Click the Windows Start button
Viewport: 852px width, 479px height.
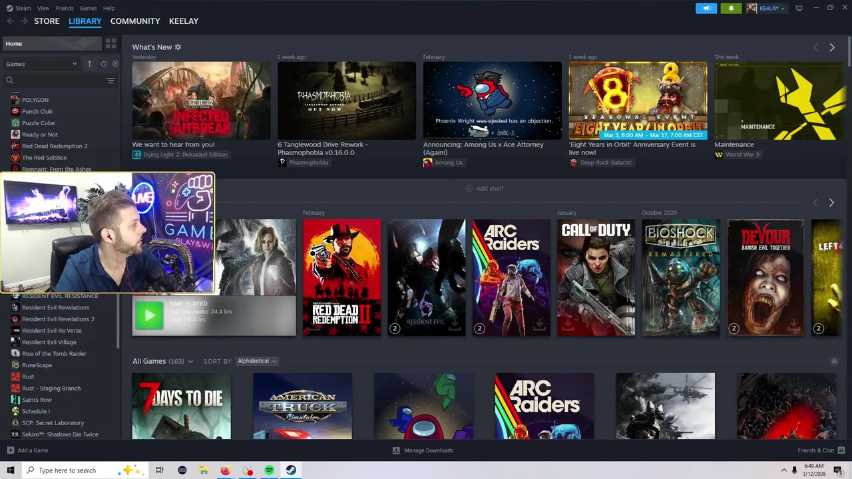coord(10,470)
